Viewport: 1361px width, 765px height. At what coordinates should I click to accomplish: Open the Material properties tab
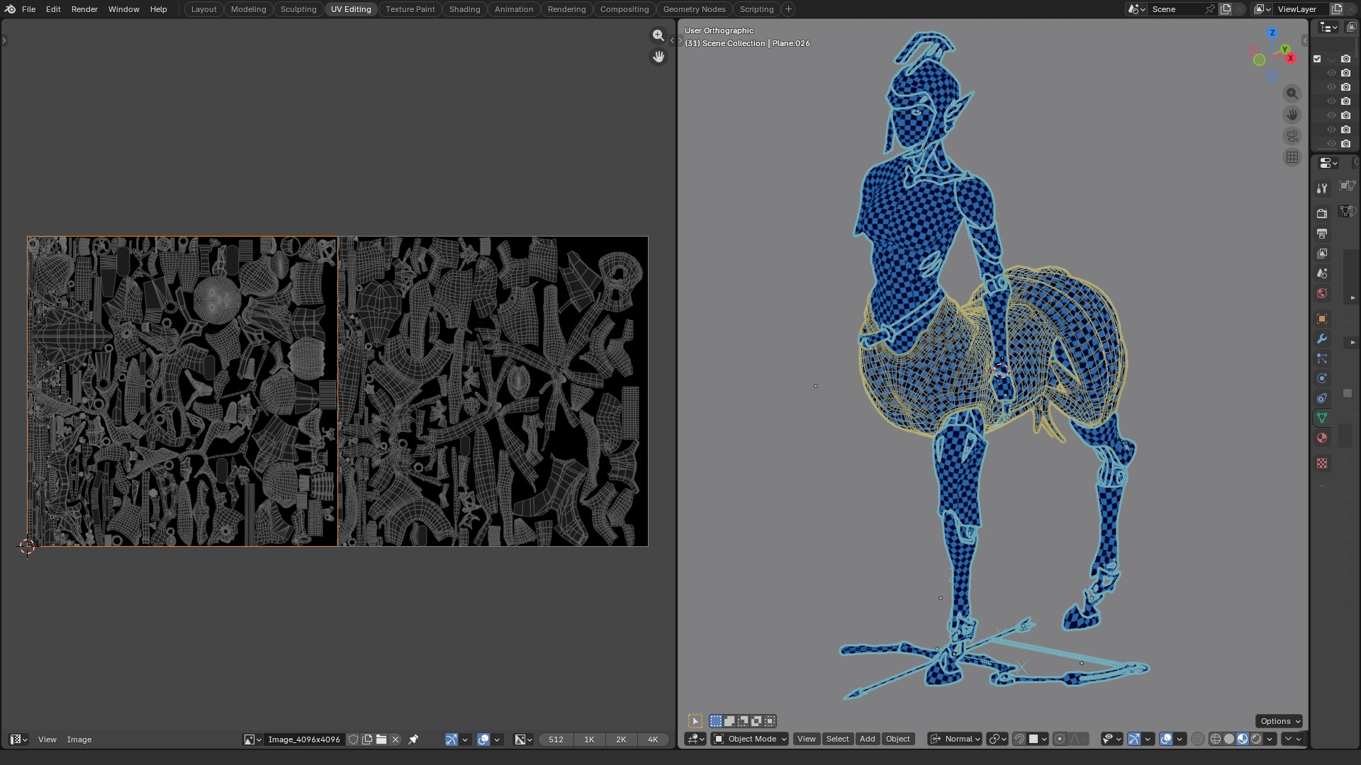coord(1321,438)
